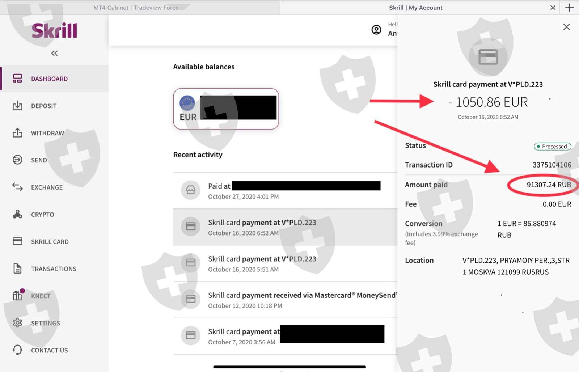
Task: Open the Paid at October 27 transaction
Action: pos(285,191)
